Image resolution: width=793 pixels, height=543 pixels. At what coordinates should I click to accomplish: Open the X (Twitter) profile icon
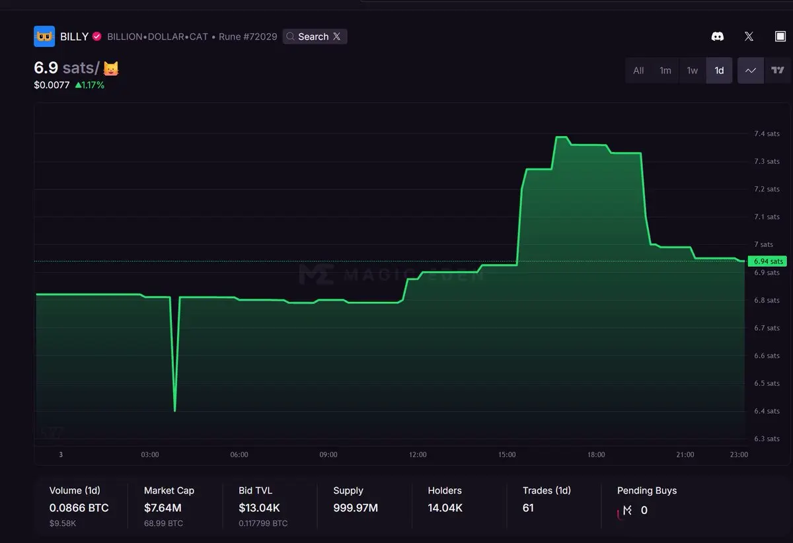tap(749, 36)
